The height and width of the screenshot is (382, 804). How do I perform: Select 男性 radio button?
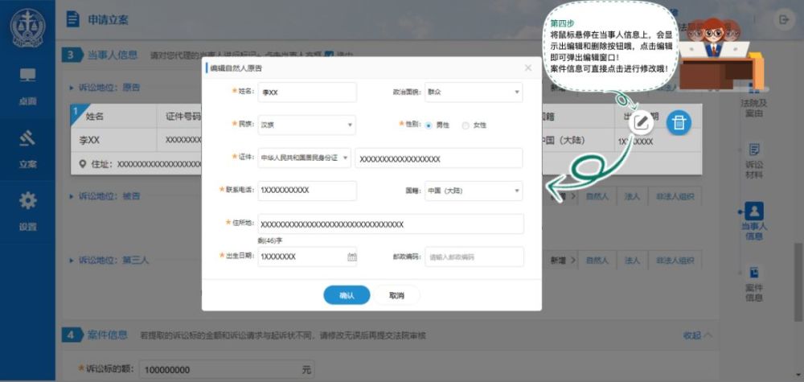coord(429,125)
